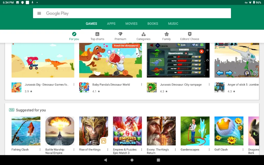Open overflow menu for Gardenscapes

tap(209, 149)
